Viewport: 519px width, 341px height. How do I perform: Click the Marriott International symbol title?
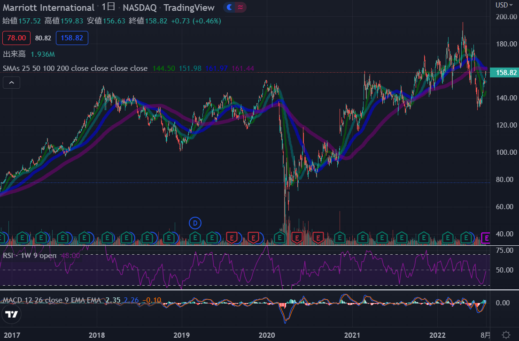tap(48, 8)
